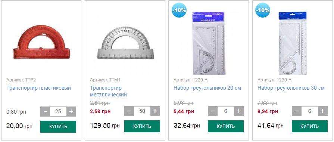The image size is (334, 142).
Task: Increase quantity for Транспортир пластиковый with plus
Action: point(71,111)
